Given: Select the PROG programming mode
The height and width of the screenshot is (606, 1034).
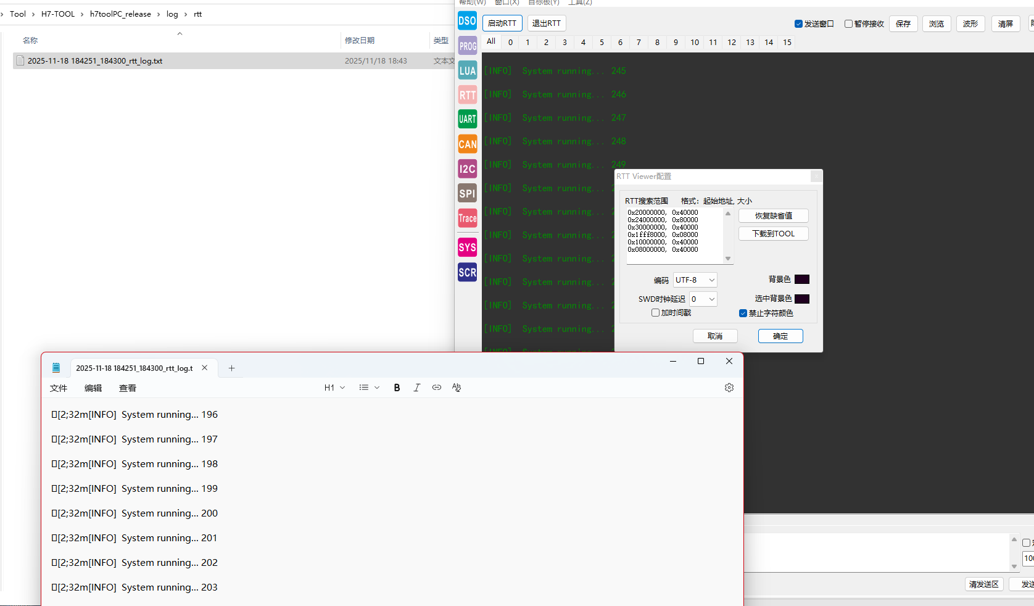Looking at the screenshot, I should click(467, 45).
